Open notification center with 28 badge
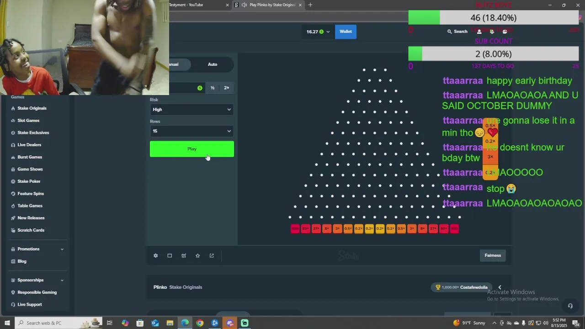 tap(576, 323)
